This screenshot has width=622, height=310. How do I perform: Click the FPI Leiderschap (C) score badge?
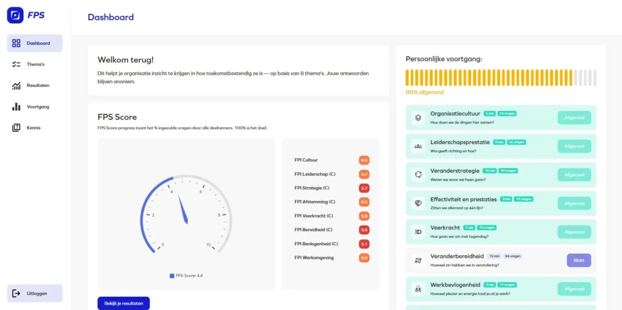tap(364, 174)
